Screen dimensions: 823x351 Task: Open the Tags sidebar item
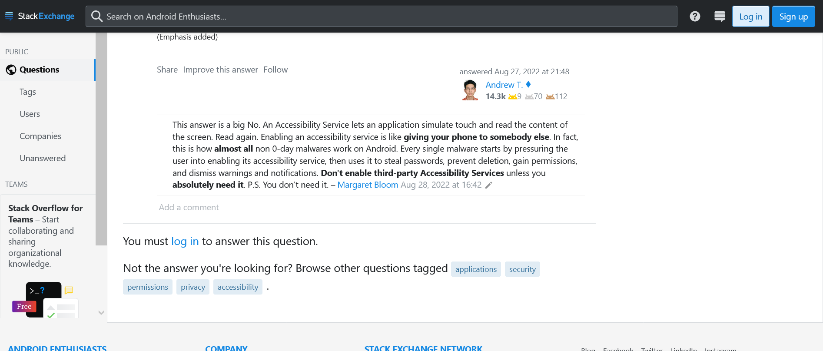(x=28, y=92)
